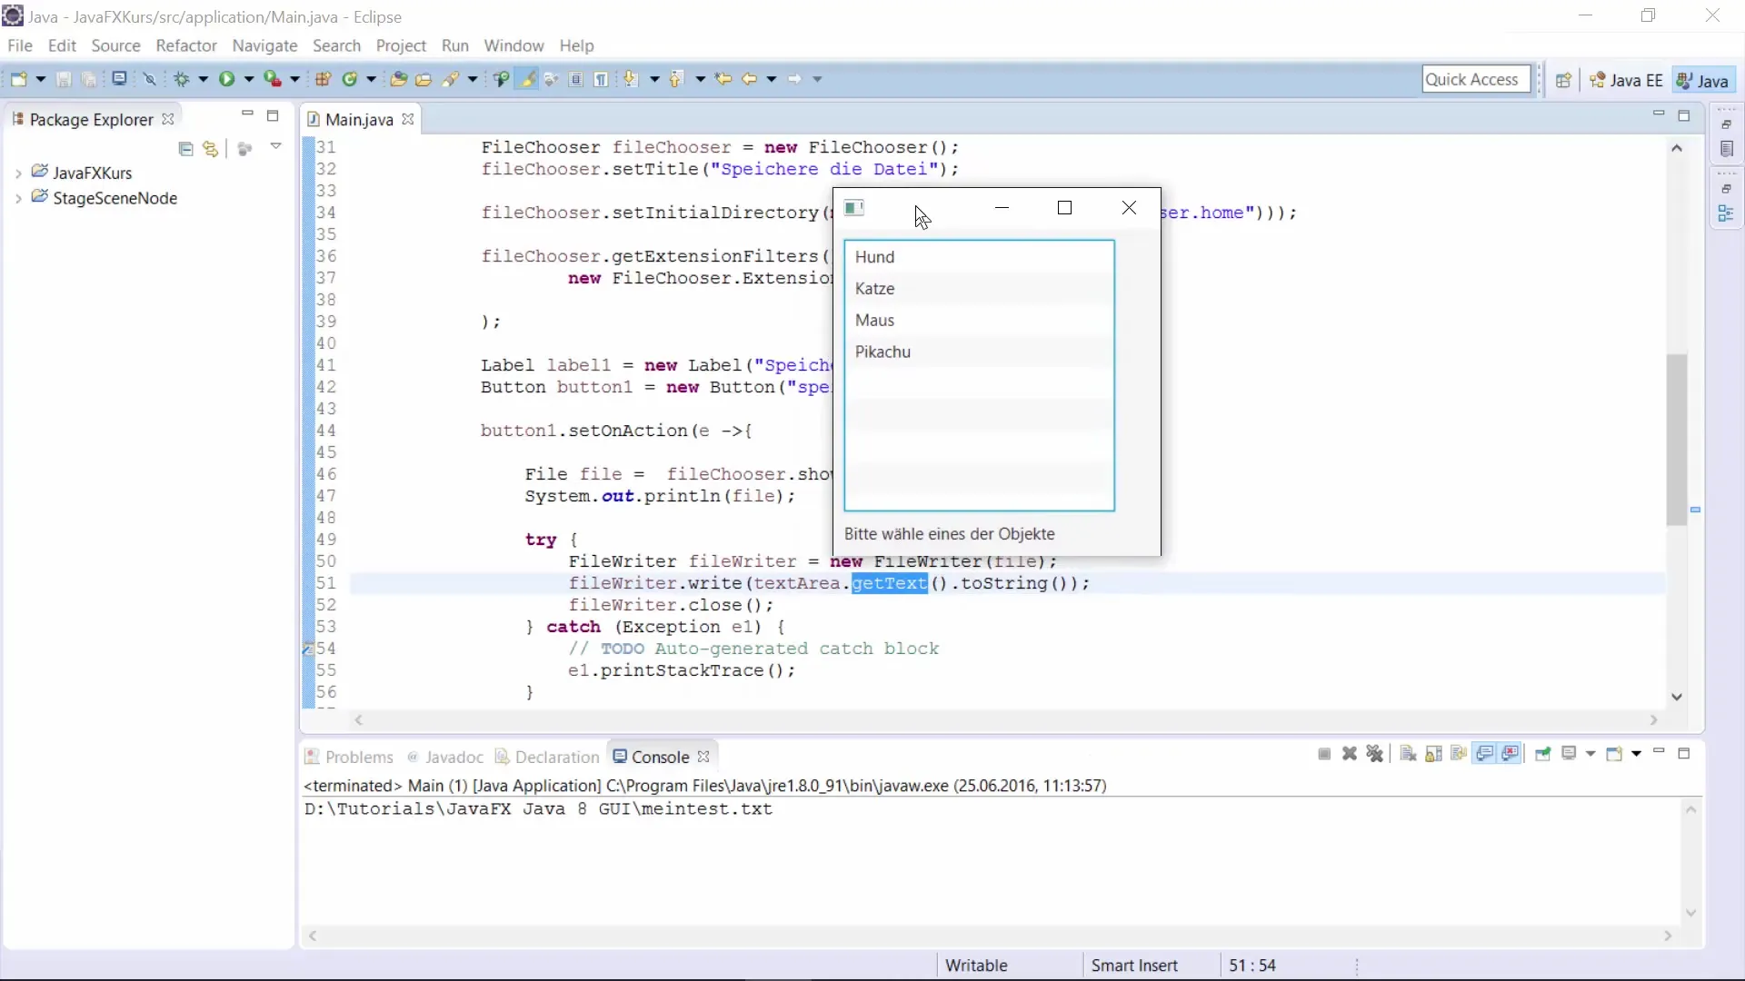
Task: Toggle Mark Occurrences highlighter icon
Action: point(527,79)
